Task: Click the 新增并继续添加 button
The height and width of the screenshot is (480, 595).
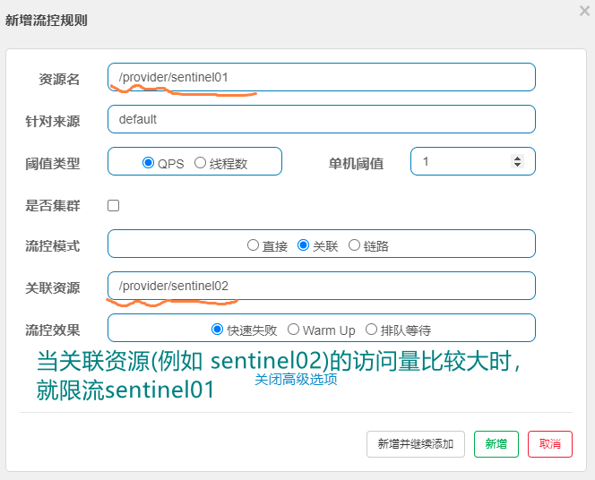Action: click(x=416, y=444)
